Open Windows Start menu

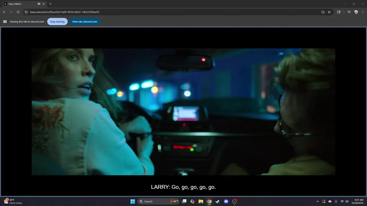pyautogui.click(x=133, y=201)
